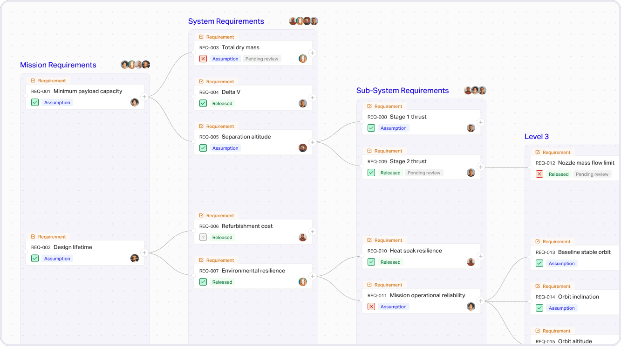Click the red X status icon on REQ-003

pyautogui.click(x=203, y=59)
